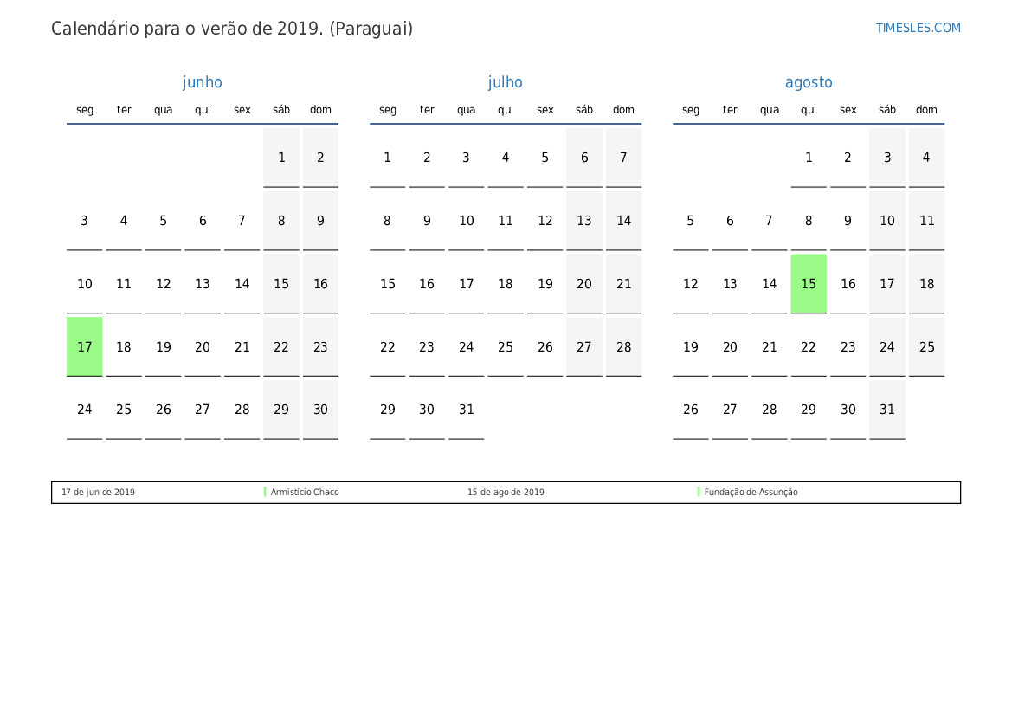Click the Fundação de Assunção legend entry
This screenshot has width=1012, height=716.
[x=751, y=493]
